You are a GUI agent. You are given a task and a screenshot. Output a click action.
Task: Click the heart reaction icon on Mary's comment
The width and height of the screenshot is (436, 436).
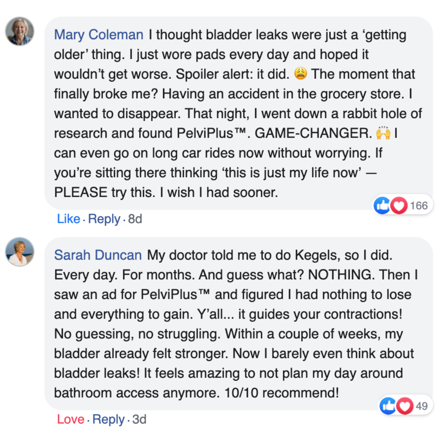(x=398, y=205)
